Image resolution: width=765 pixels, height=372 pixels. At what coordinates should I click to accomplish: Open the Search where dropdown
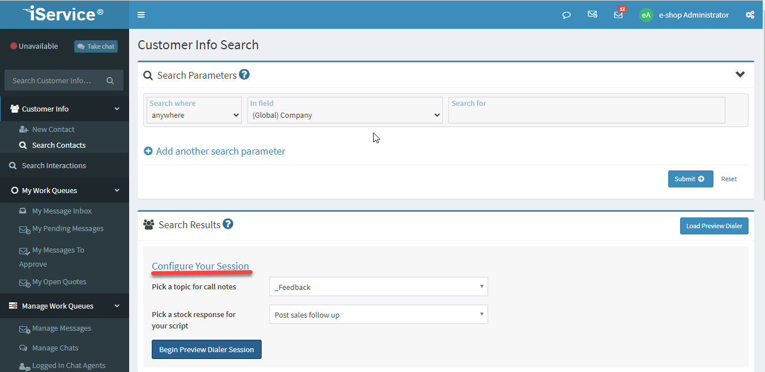point(194,110)
